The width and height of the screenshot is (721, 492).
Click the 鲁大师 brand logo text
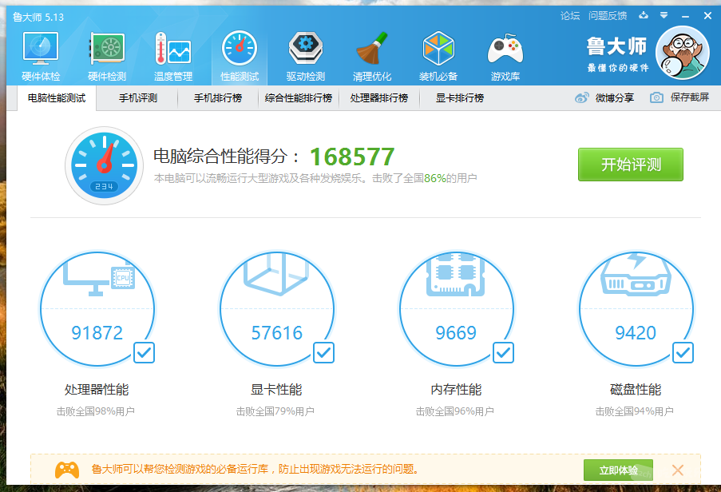pyautogui.click(x=616, y=46)
